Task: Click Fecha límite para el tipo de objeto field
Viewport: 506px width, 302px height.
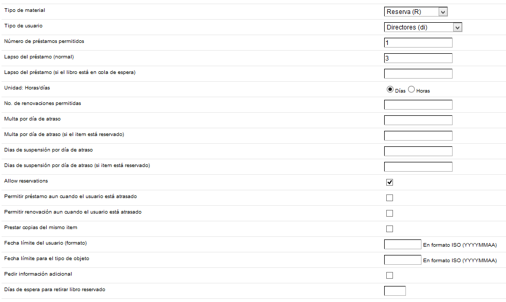Action: 402,260
